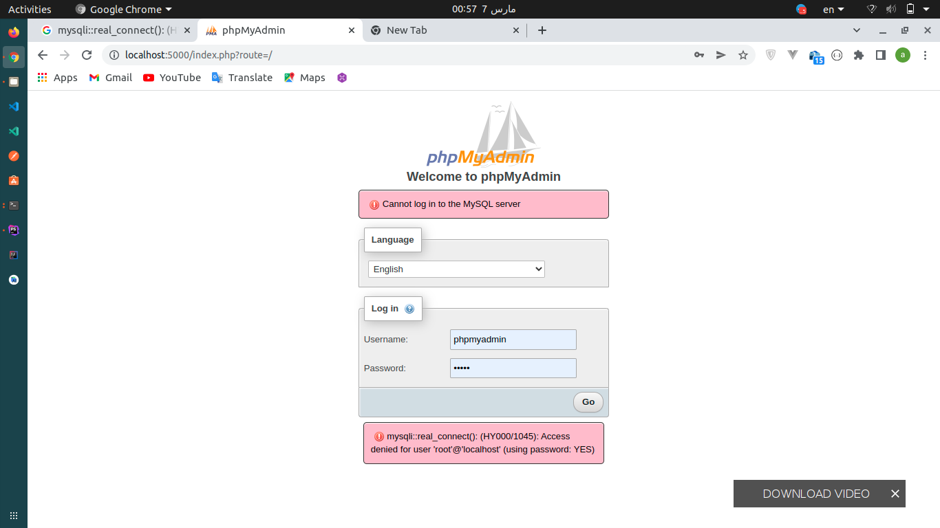Viewport: 940px width, 528px height.
Task: Open the YouTube bookmark
Action: (172, 78)
